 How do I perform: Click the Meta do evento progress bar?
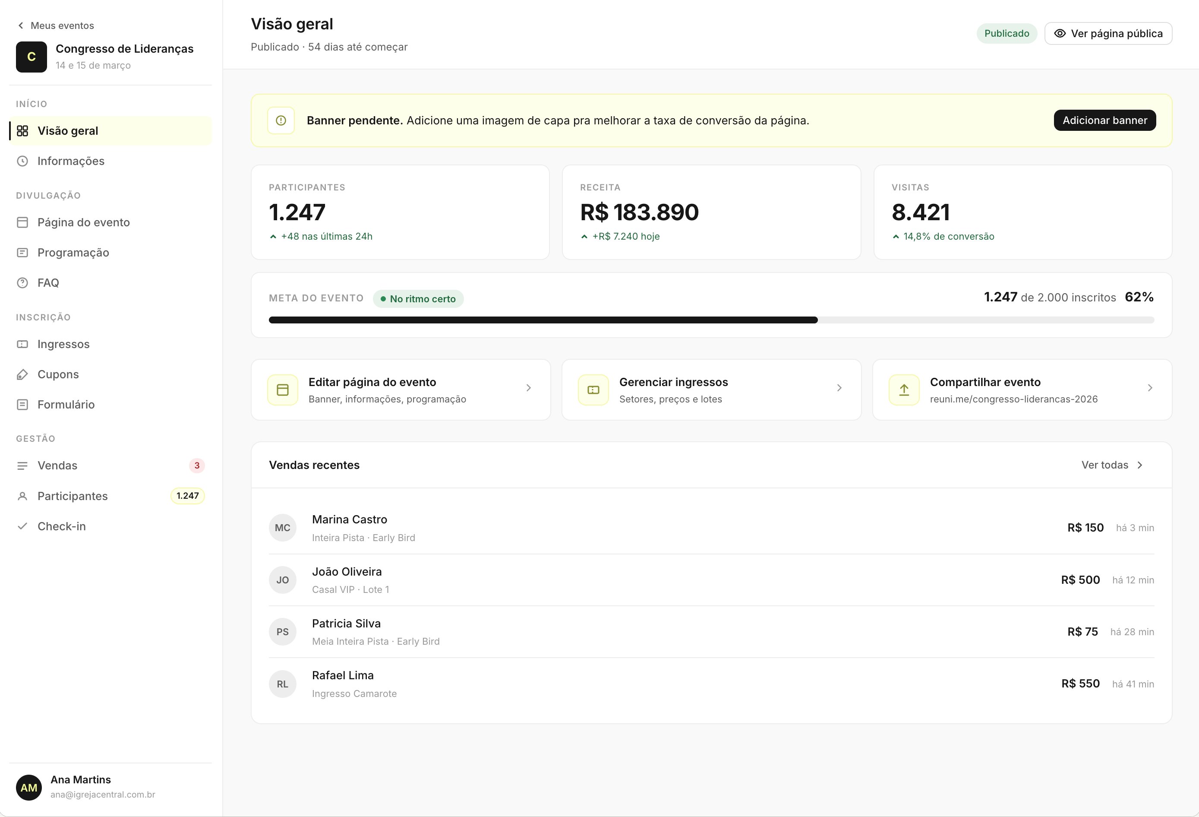(x=711, y=320)
